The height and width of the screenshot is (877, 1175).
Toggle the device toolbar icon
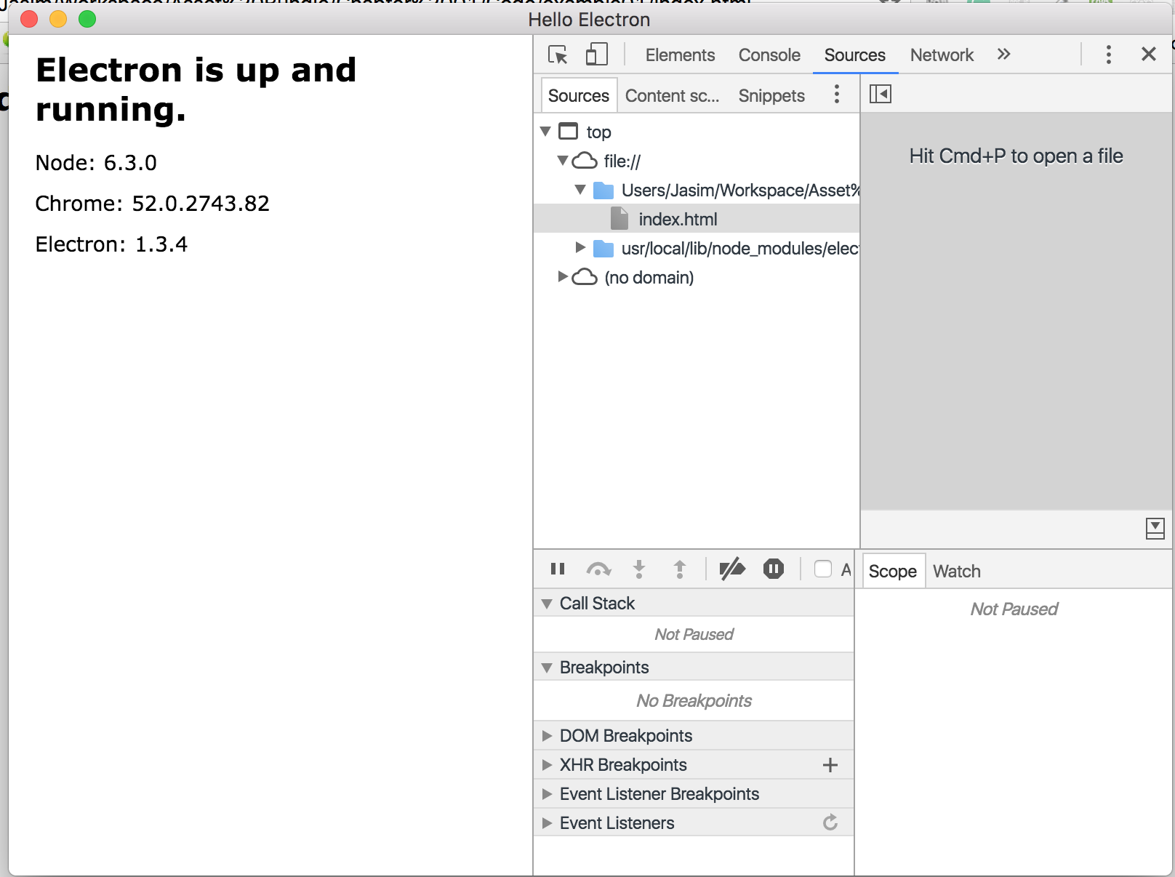click(597, 55)
